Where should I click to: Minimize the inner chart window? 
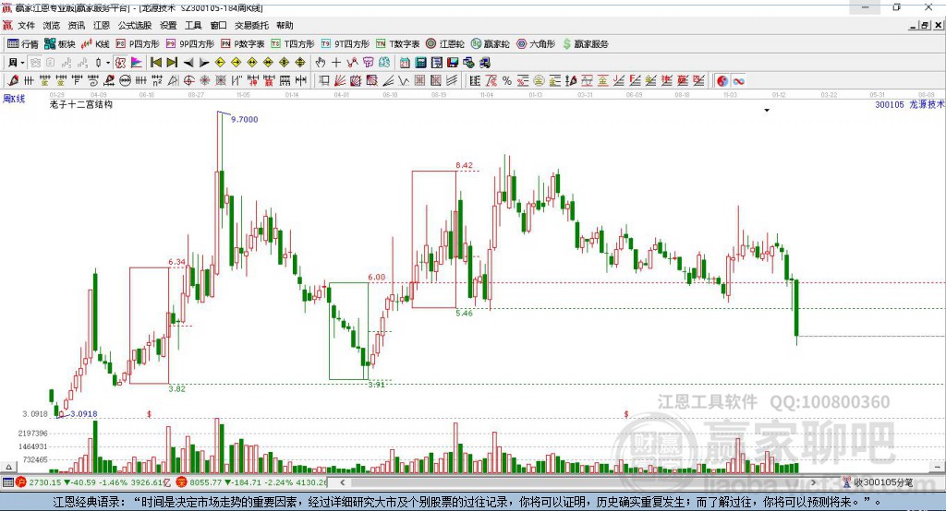point(914,25)
